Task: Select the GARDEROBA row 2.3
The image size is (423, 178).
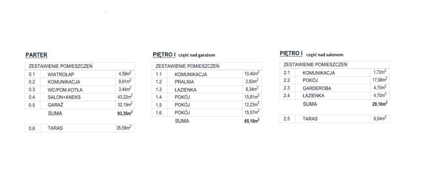Action: [334, 88]
